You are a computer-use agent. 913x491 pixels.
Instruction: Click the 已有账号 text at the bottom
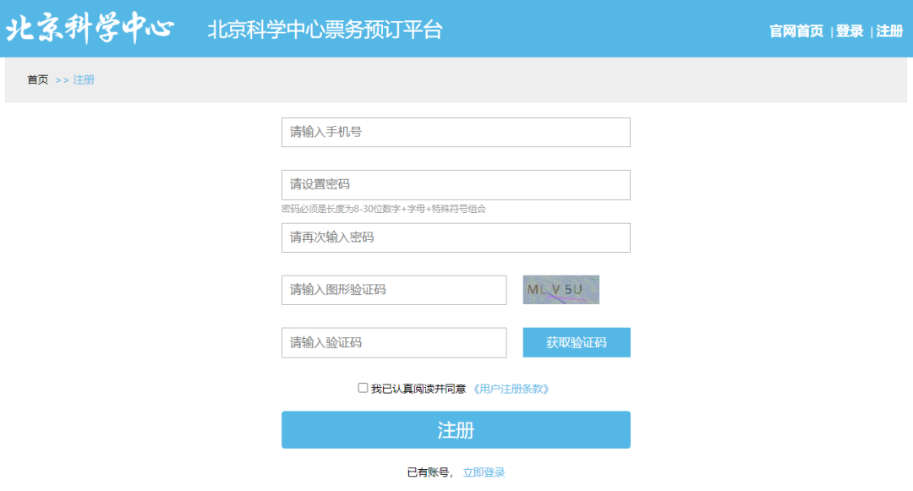[428, 472]
